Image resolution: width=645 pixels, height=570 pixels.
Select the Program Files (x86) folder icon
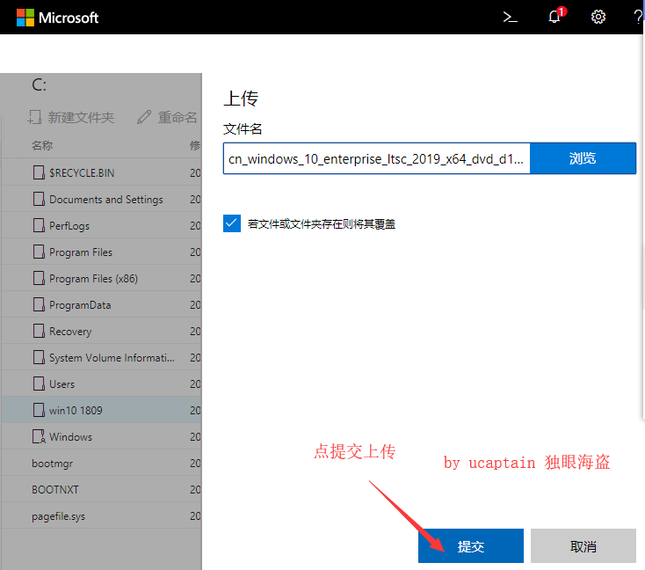39,278
